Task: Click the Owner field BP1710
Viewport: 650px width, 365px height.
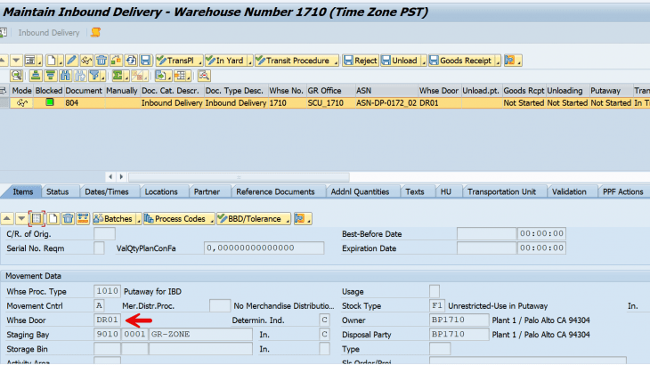Action: (x=459, y=320)
